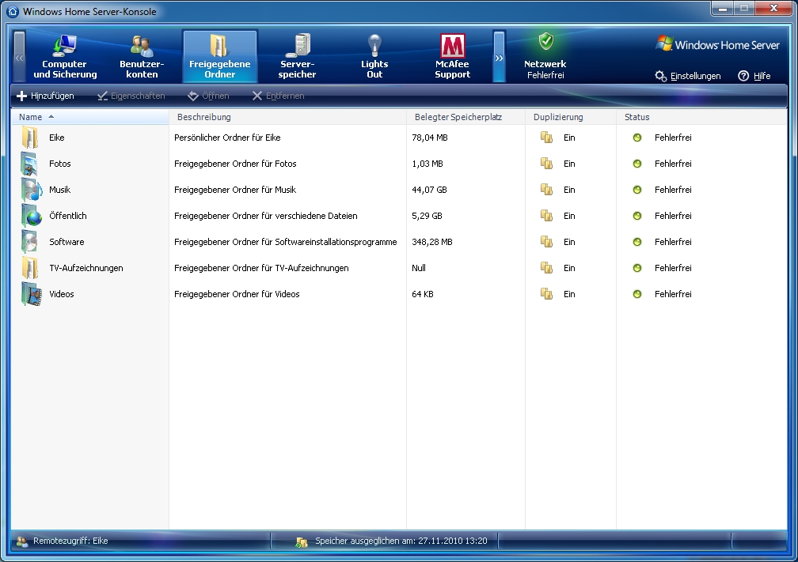Open Hilfe help
Viewport: 798px width, 562px height.
tap(754, 76)
